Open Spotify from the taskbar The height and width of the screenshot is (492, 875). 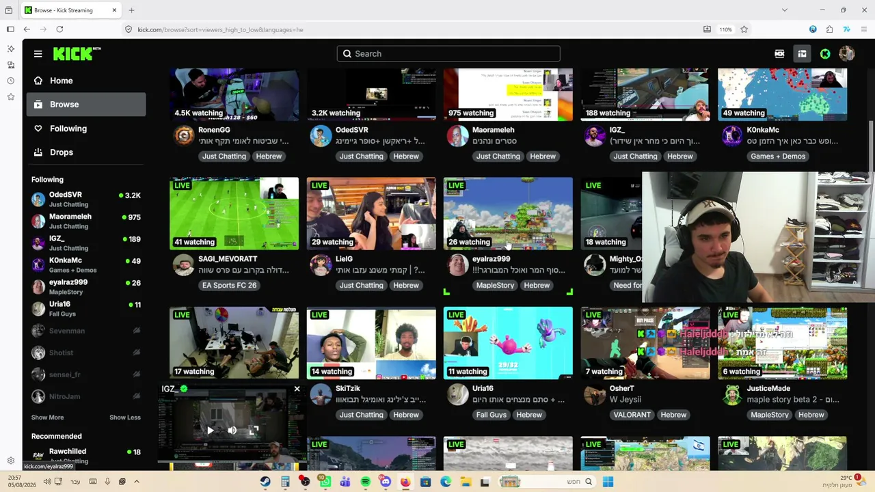click(x=366, y=482)
